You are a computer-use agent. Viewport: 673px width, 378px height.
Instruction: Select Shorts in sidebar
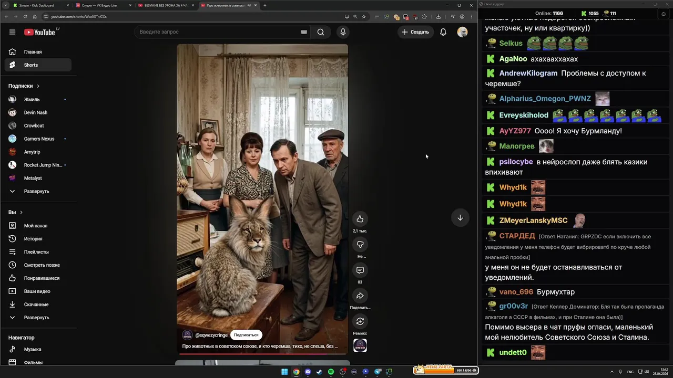(x=38, y=65)
